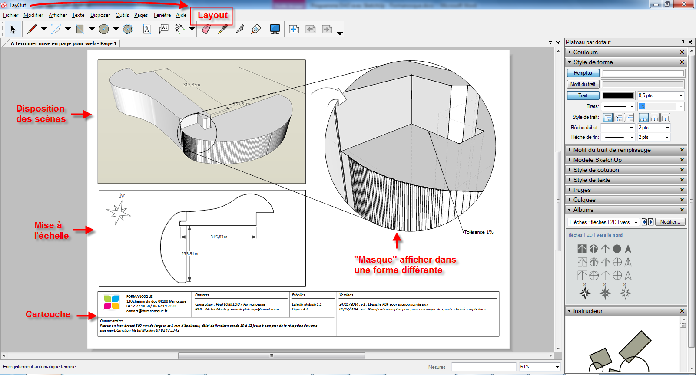This screenshot has height=375, width=696.
Task: Click the Modifier... button in Albums
Action: 670,222
